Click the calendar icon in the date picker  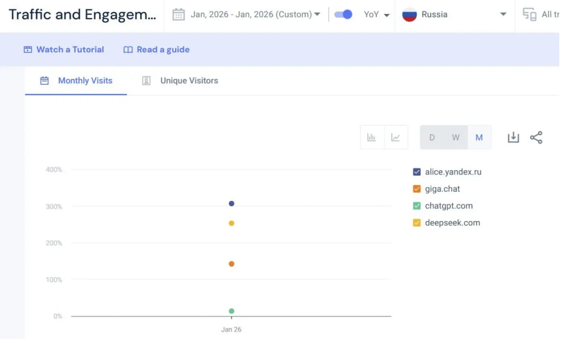point(178,14)
